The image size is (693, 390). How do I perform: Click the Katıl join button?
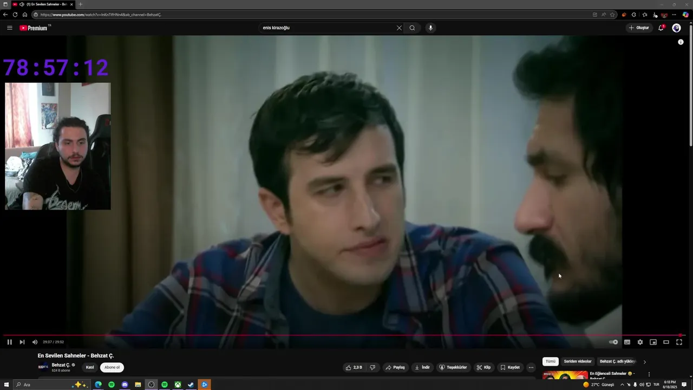90,367
